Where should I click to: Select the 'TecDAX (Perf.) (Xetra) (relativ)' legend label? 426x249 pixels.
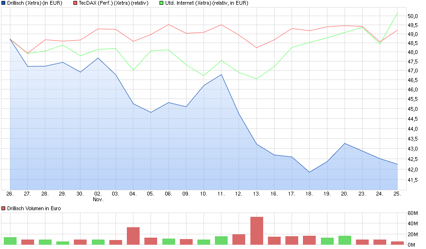click(x=114, y=3)
